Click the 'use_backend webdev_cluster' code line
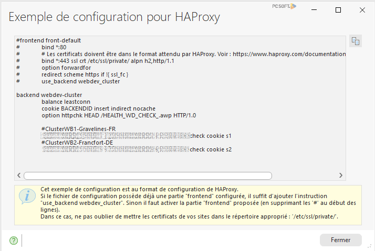Screen dimensions: 375x251 tap(80, 81)
